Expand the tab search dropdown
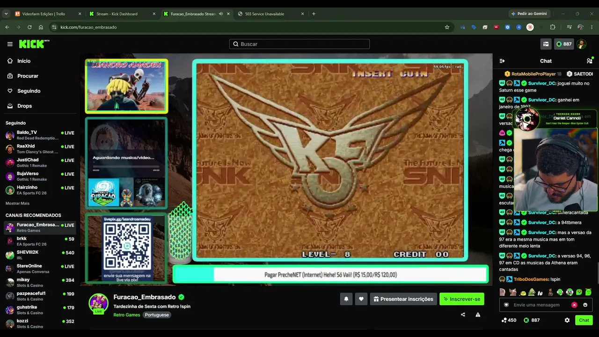This screenshot has height=337, width=599. coord(6,14)
